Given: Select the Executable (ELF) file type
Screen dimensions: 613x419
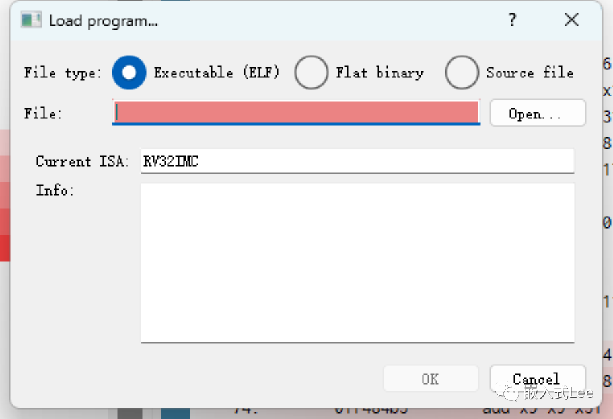Looking at the screenshot, I should 129,73.
